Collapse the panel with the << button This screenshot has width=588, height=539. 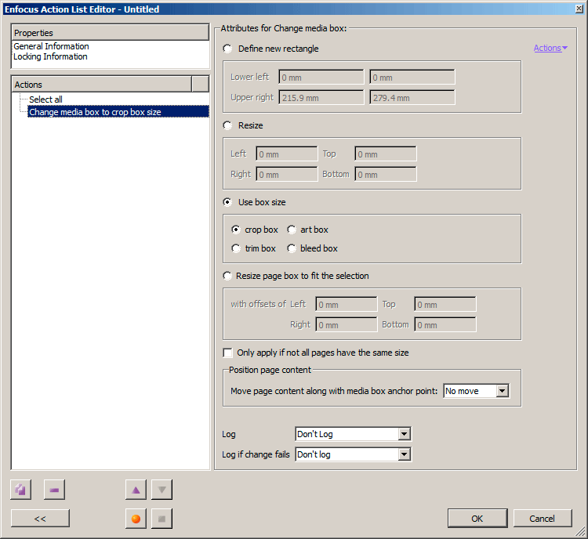40,519
